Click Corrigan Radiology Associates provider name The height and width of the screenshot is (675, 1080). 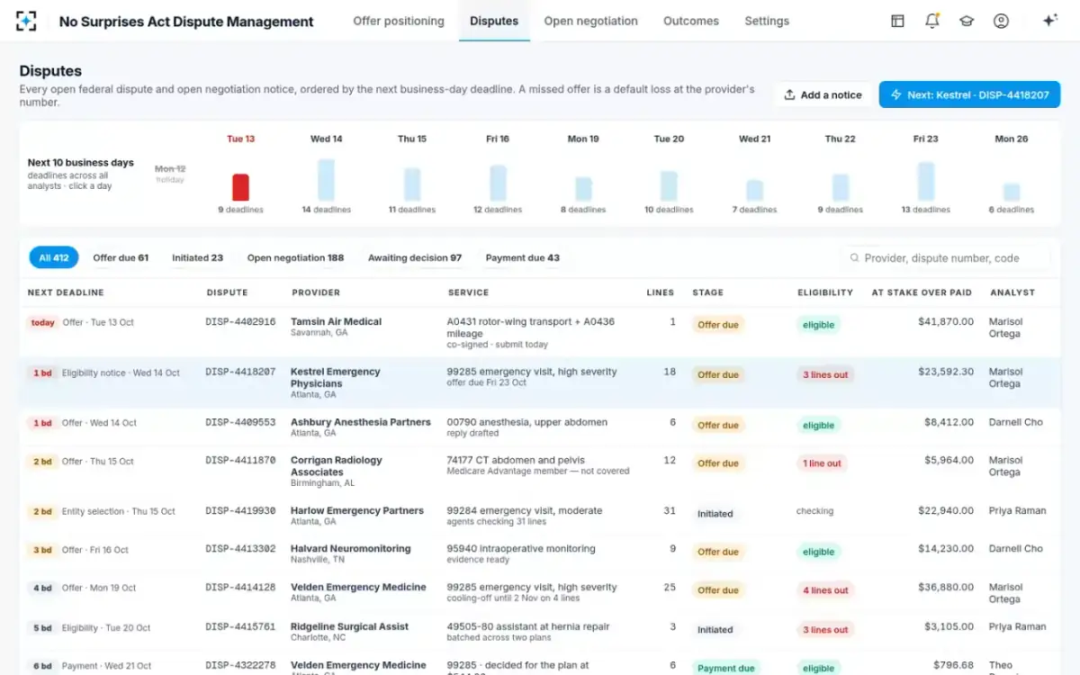pyautogui.click(x=336, y=466)
